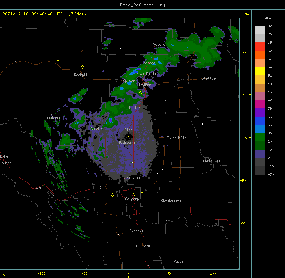
Task: Click the Strathmore town label
Action: [x=171, y=201]
